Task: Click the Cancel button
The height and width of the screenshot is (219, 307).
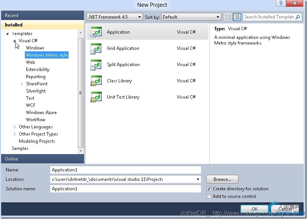Action: [x=285, y=209]
